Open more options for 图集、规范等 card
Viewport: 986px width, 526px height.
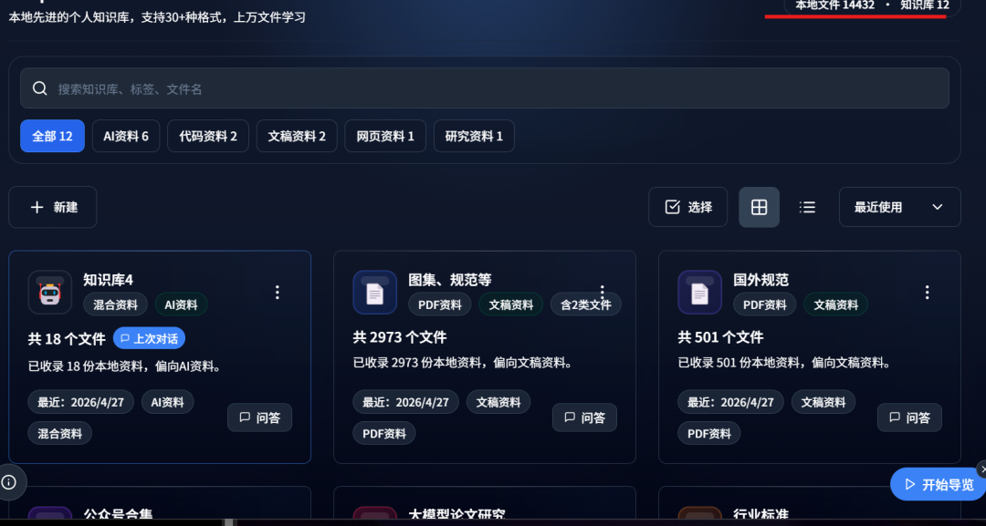(x=603, y=292)
